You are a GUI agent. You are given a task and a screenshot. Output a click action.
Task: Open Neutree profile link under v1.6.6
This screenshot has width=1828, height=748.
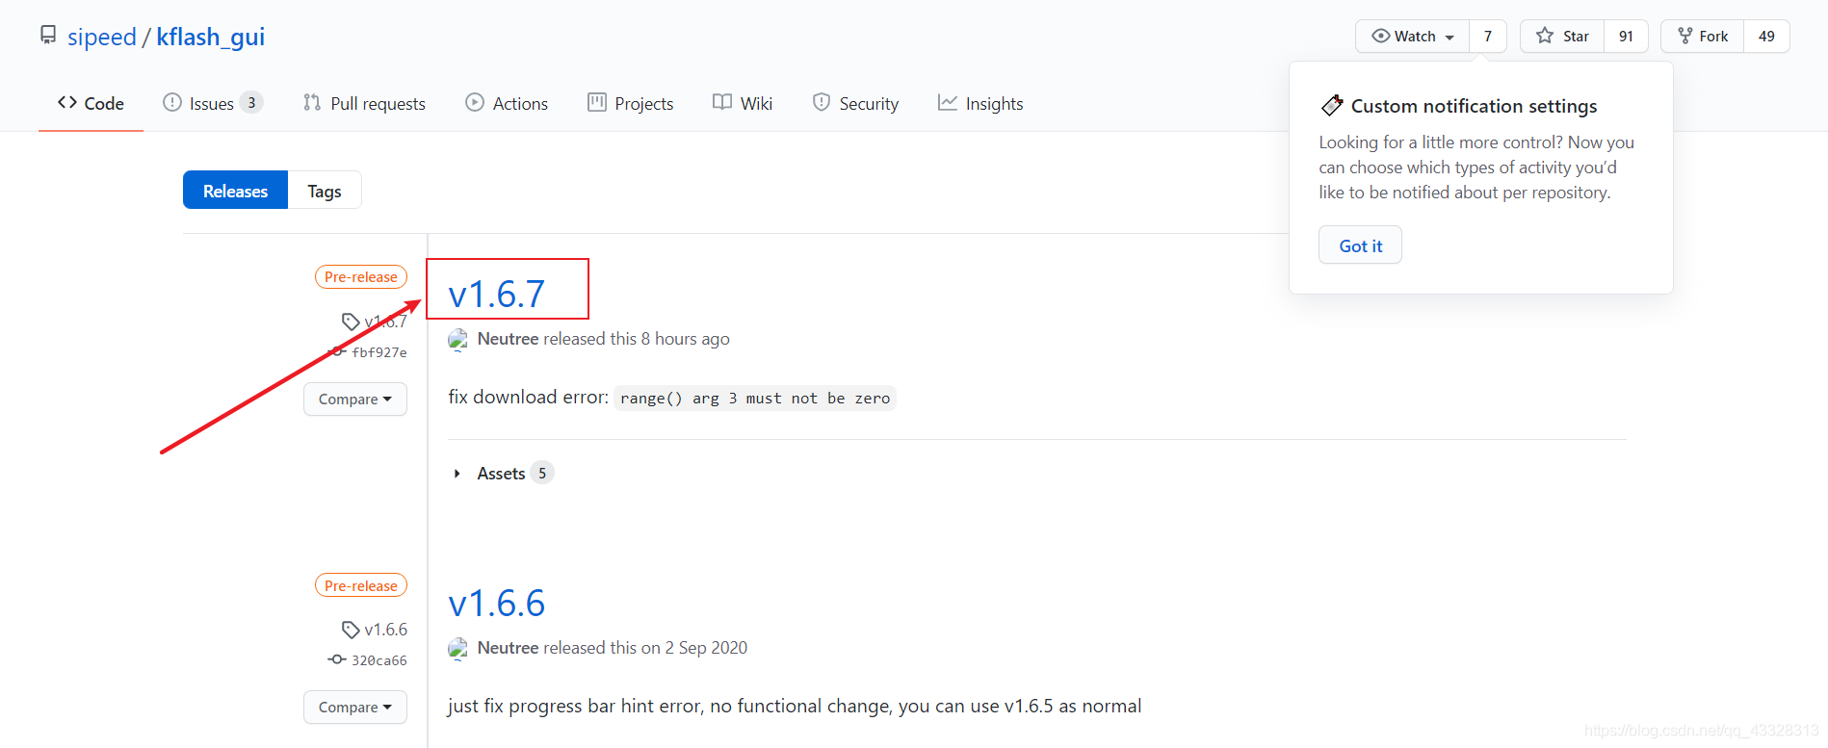(508, 648)
